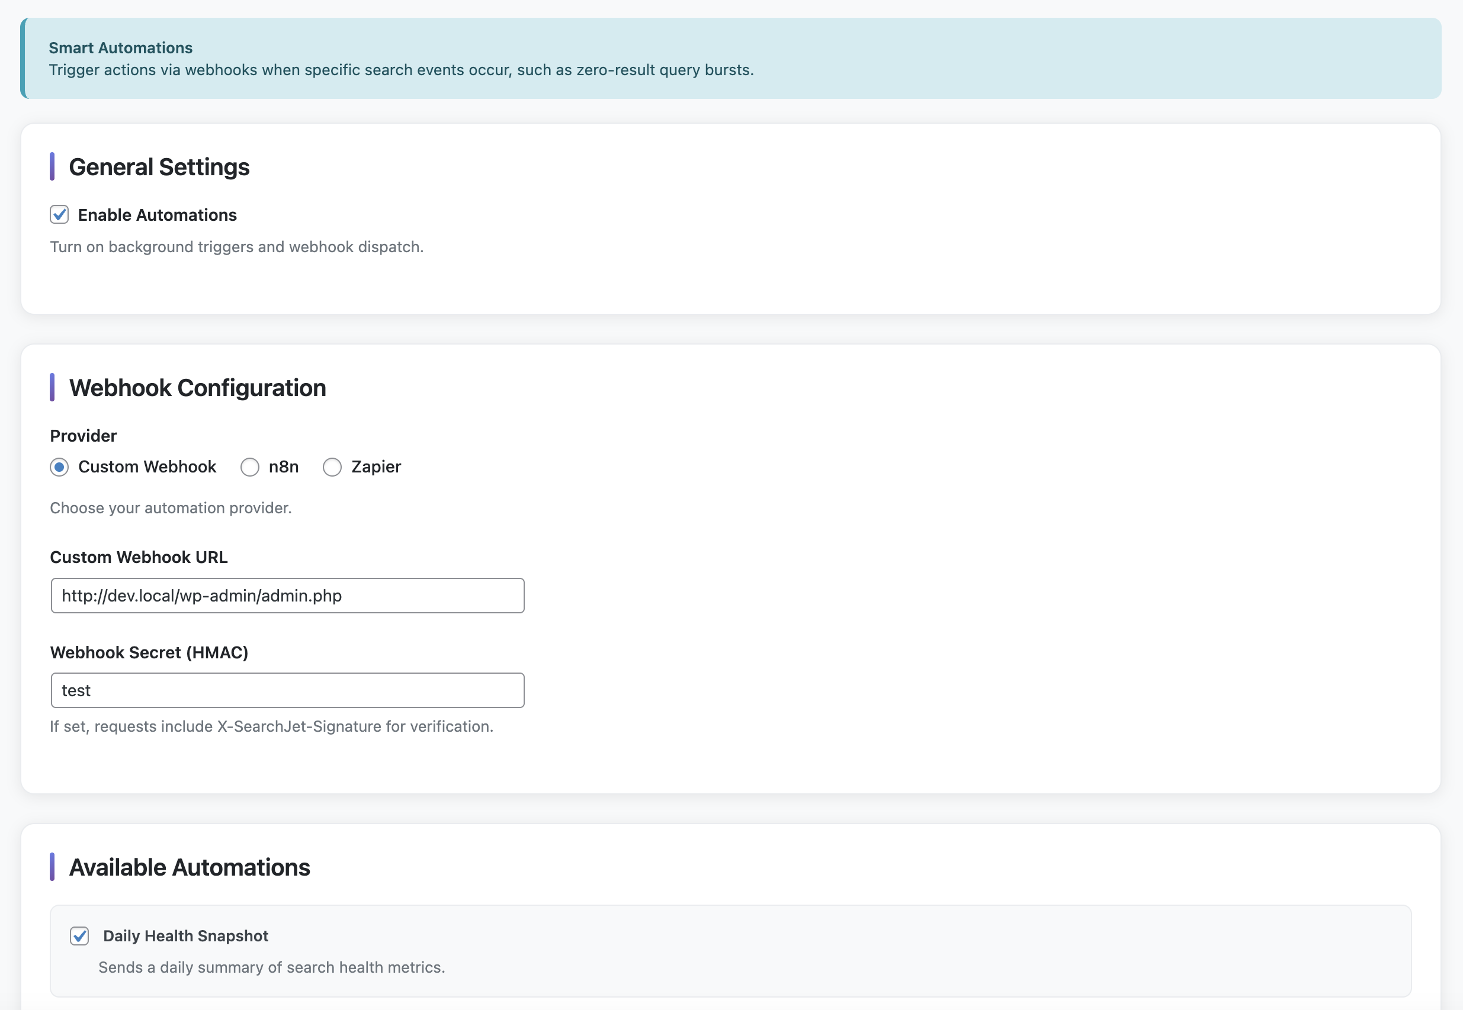Click the Smart Automations banner title
The width and height of the screenshot is (1463, 1010).
tap(121, 47)
